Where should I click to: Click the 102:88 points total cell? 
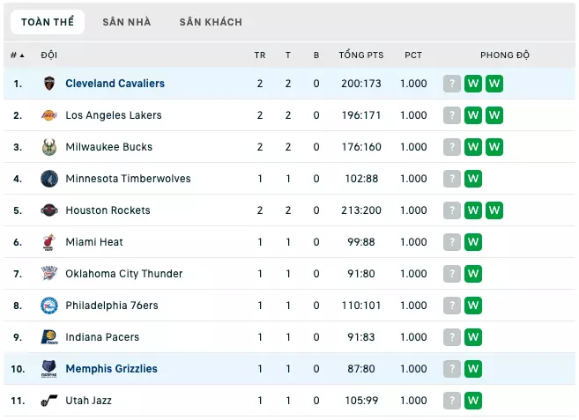[x=361, y=179]
